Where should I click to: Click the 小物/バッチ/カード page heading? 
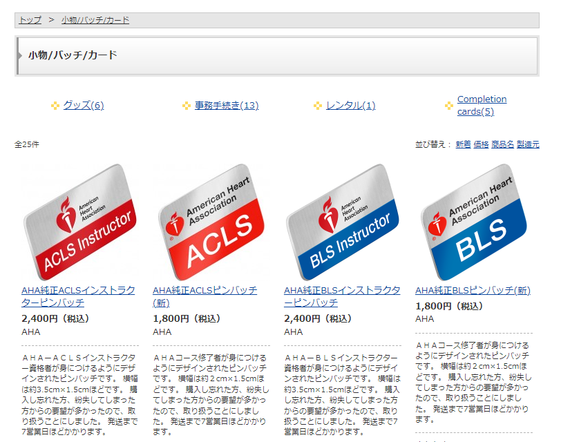(73, 55)
